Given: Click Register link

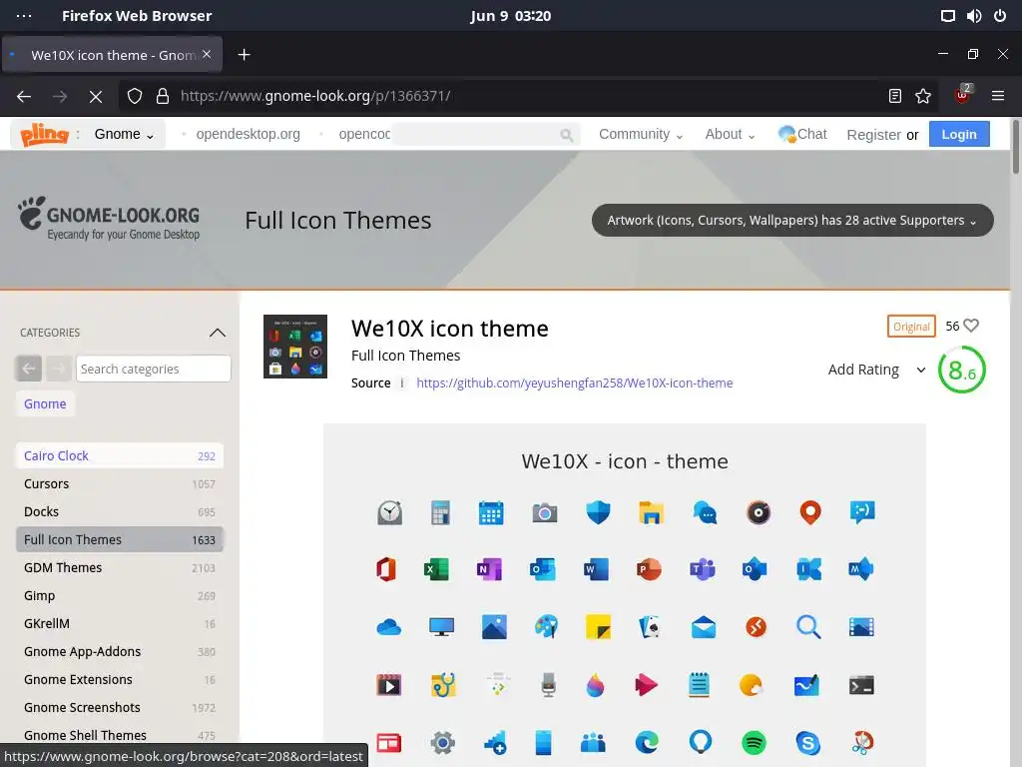Looking at the screenshot, I should 873,135.
